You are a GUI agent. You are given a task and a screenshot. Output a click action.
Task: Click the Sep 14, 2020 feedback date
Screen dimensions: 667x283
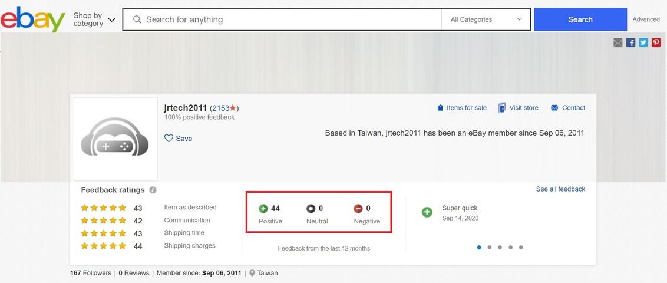coord(460,218)
